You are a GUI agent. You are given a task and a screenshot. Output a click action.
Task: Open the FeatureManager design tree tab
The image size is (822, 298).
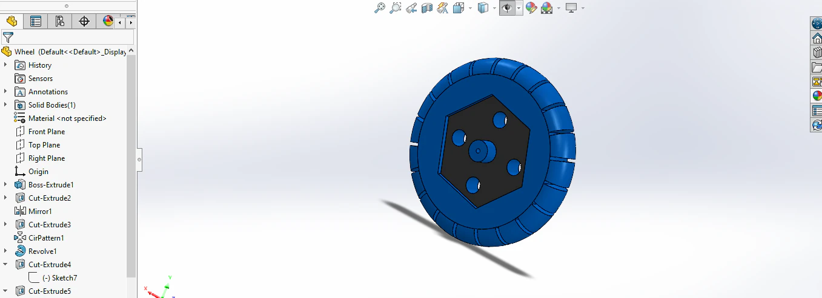pos(12,21)
